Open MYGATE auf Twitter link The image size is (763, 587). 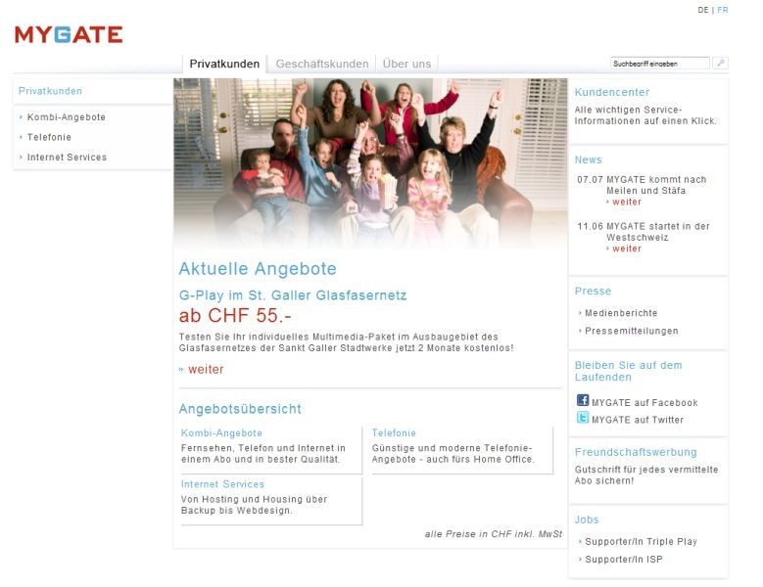(638, 420)
